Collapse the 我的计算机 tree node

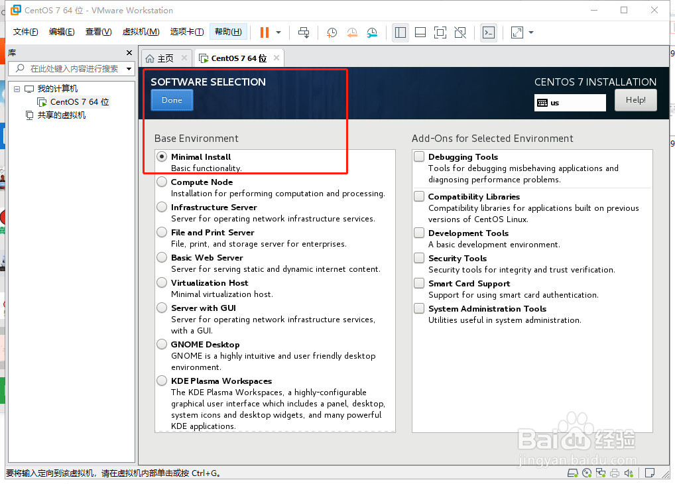(x=17, y=89)
